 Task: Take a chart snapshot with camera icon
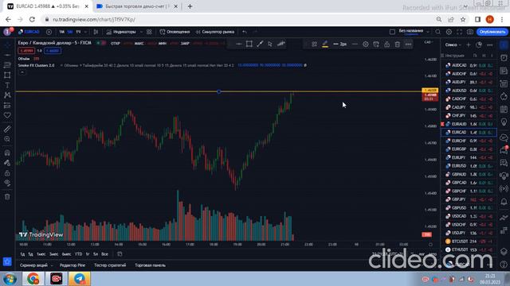[x=470, y=32]
